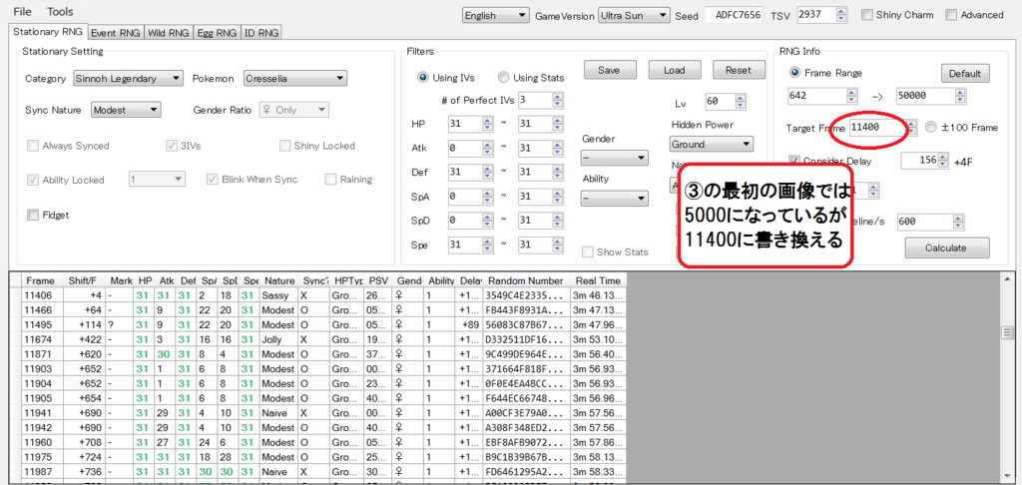Click the results table vertical scrollbar
Image resolution: width=1022 pixels, height=485 pixels.
click(1006, 379)
